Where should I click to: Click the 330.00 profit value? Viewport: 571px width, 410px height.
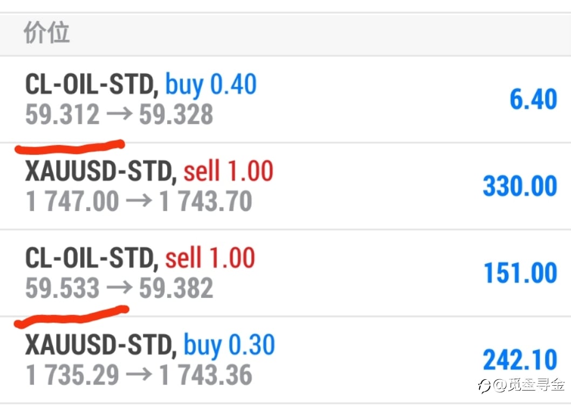[520, 186]
